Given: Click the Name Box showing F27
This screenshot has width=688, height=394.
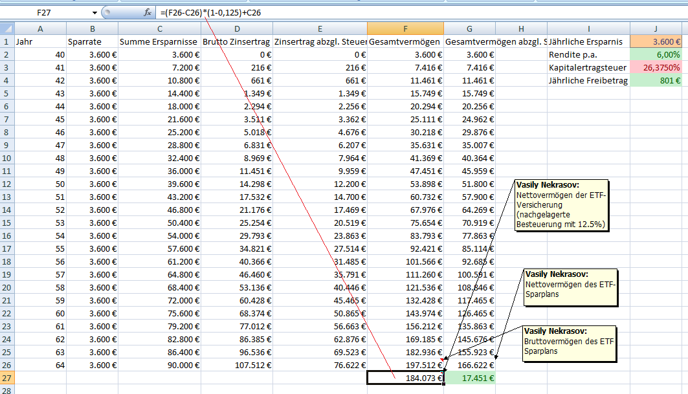Looking at the screenshot, I should point(45,12).
